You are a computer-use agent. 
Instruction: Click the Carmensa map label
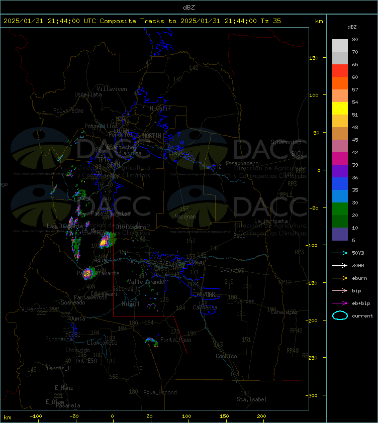(x=205, y=307)
